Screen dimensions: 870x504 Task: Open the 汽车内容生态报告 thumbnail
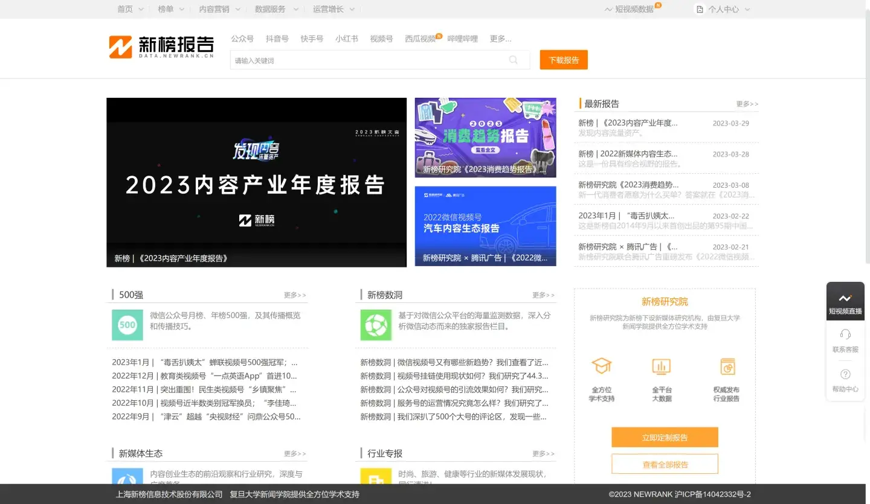(485, 226)
